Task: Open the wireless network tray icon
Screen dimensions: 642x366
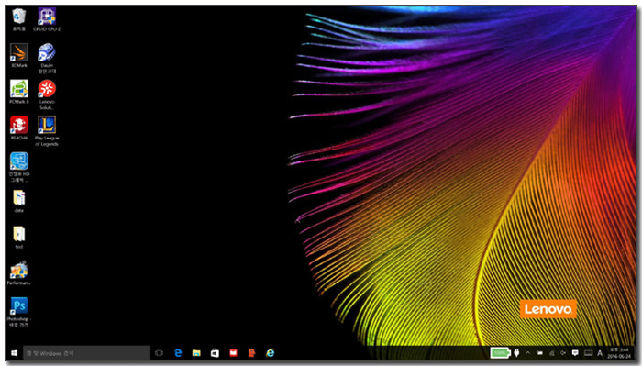Action: [551, 353]
